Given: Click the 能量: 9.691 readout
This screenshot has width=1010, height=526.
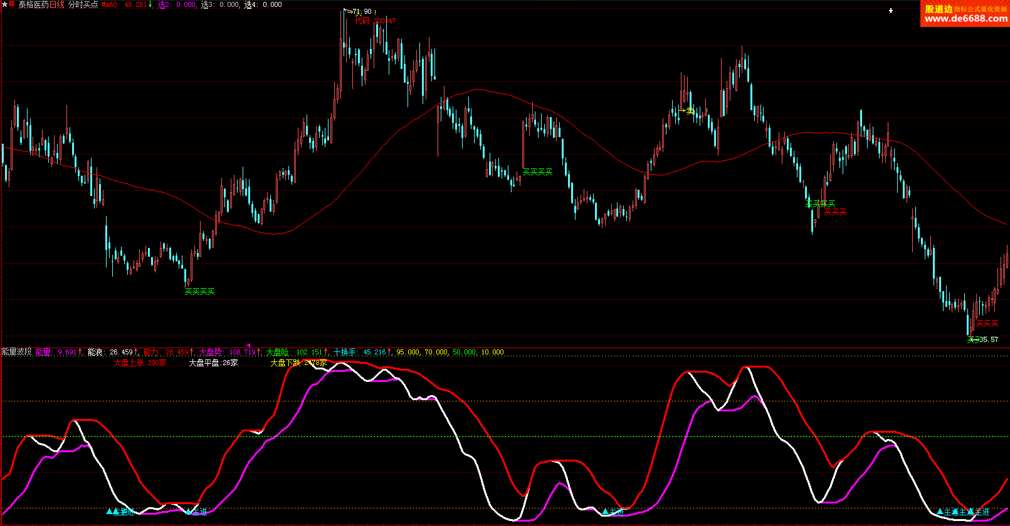Looking at the screenshot, I should pos(56,352).
